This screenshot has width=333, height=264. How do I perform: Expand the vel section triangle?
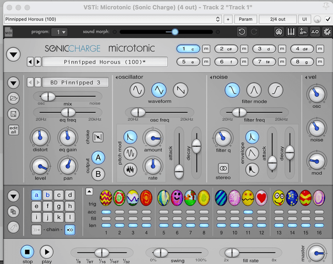click(306, 77)
